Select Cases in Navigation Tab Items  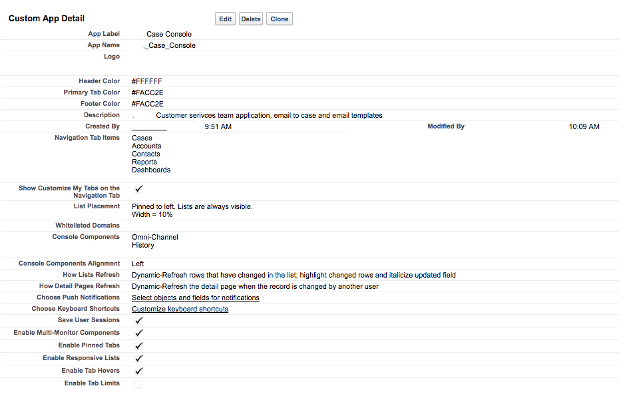coord(142,138)
